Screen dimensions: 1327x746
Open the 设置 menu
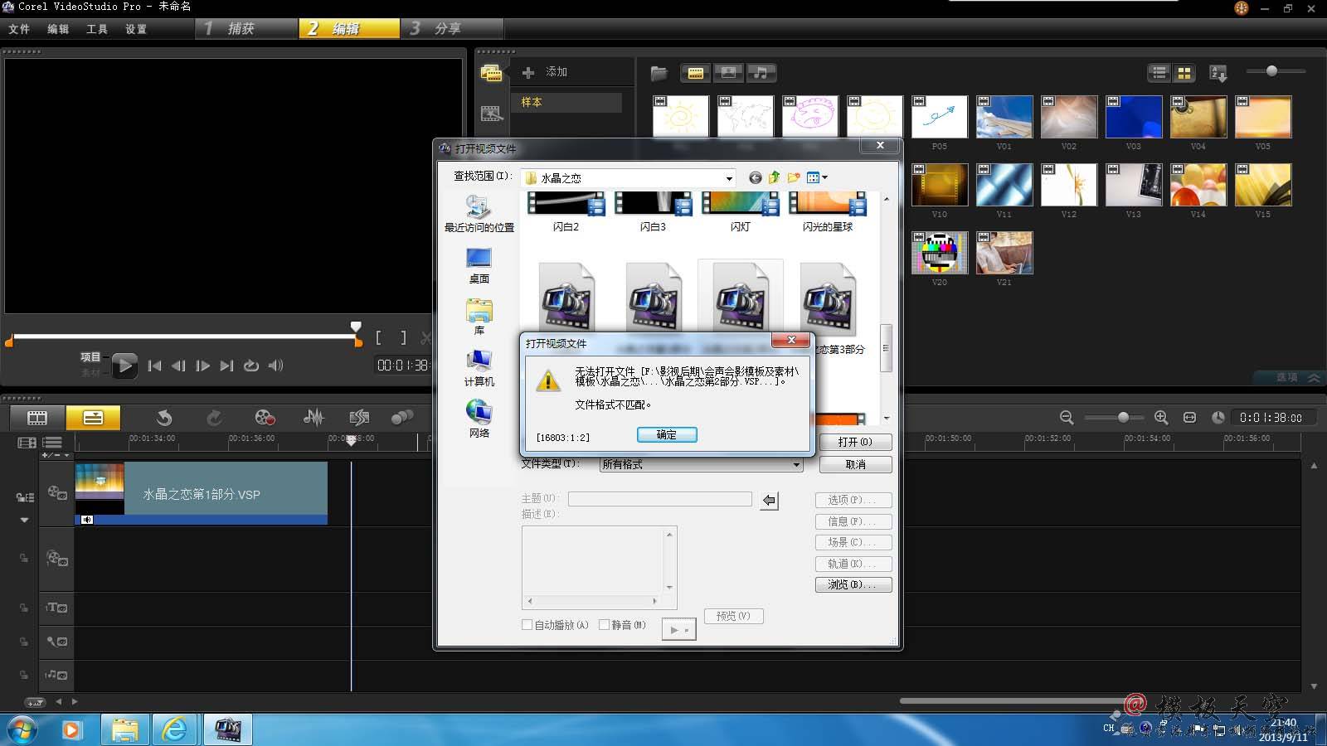click(x=136, y=29)
